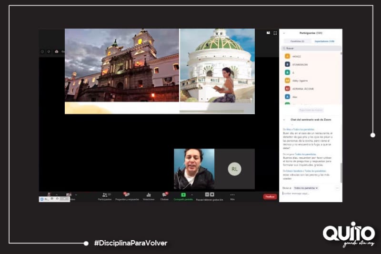The image size is (381, 254).
Task: Collapse the Chat del seminario panel chevron
Action: click(284, 120)
